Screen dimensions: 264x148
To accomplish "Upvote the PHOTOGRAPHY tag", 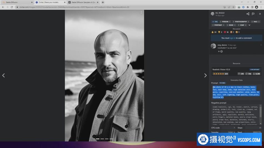I will [x=233, y=22].
